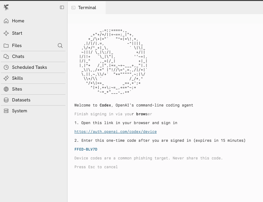Viewport: 263px width, 202px height.
Task: Open Home in sidebar
Action: [x=33, y=21]
